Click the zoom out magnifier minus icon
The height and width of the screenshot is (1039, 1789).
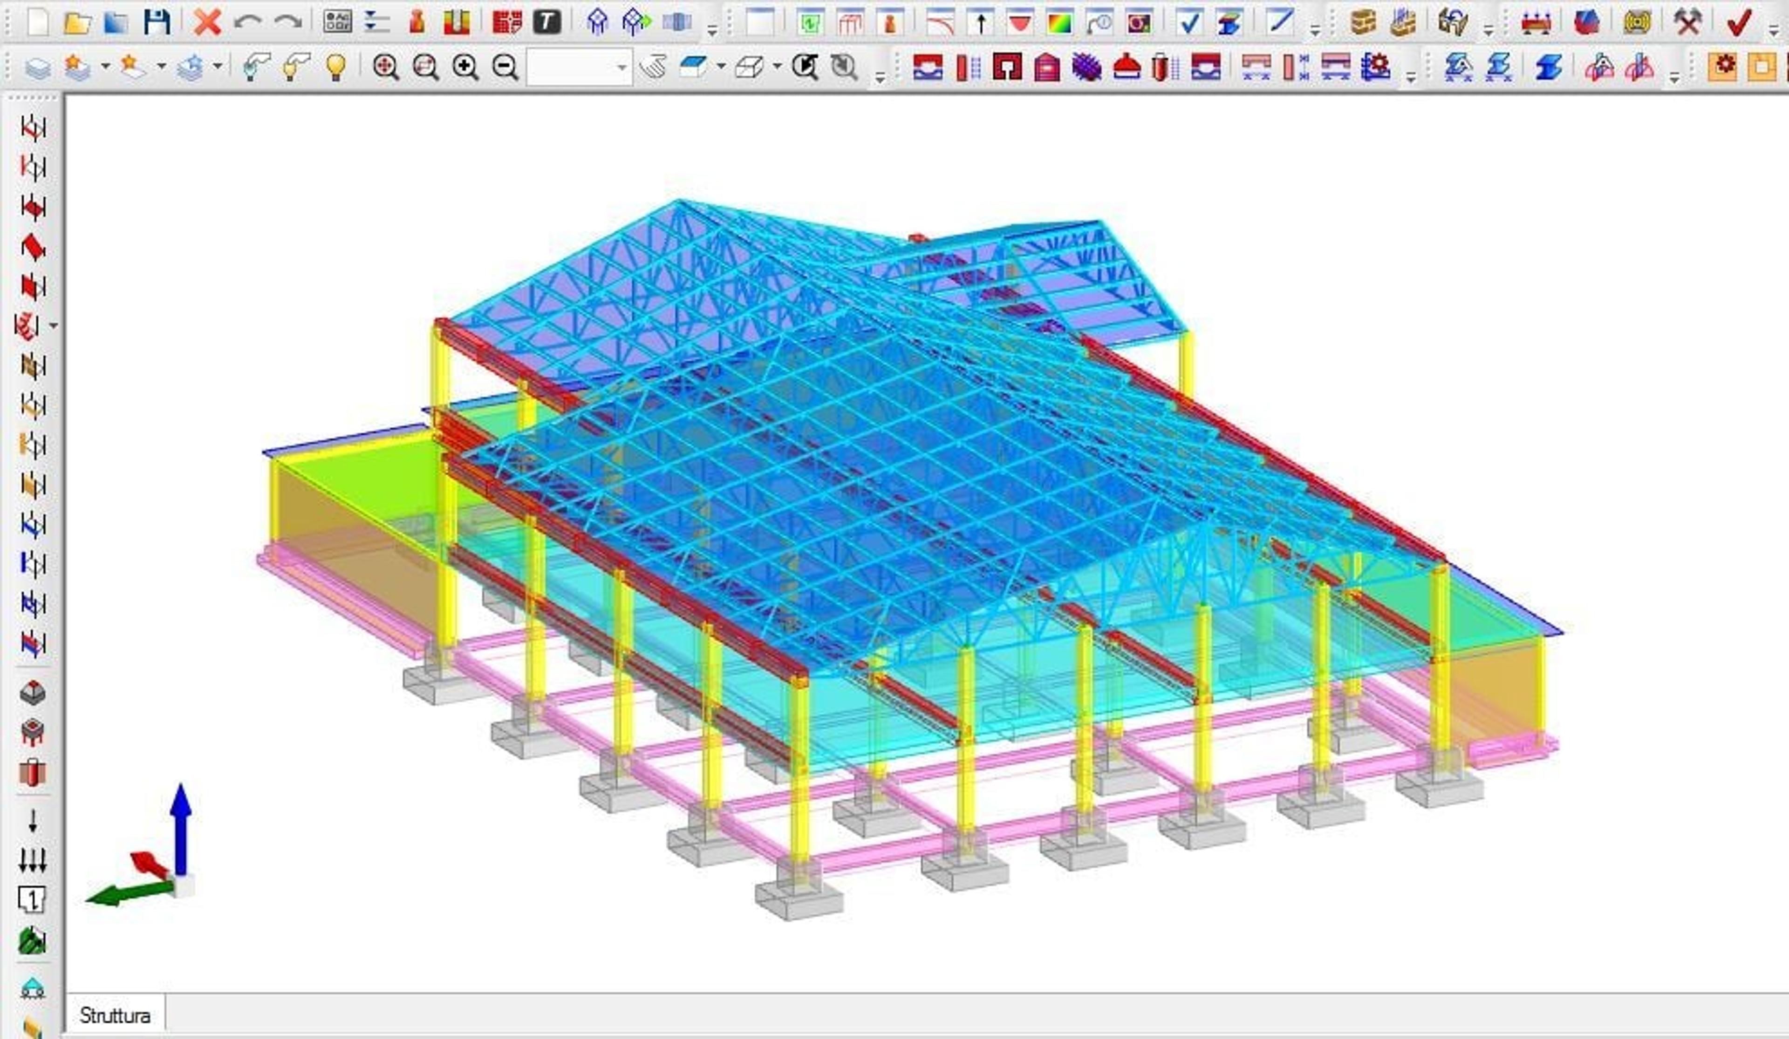pyautogui.click(x=505, y=67)
